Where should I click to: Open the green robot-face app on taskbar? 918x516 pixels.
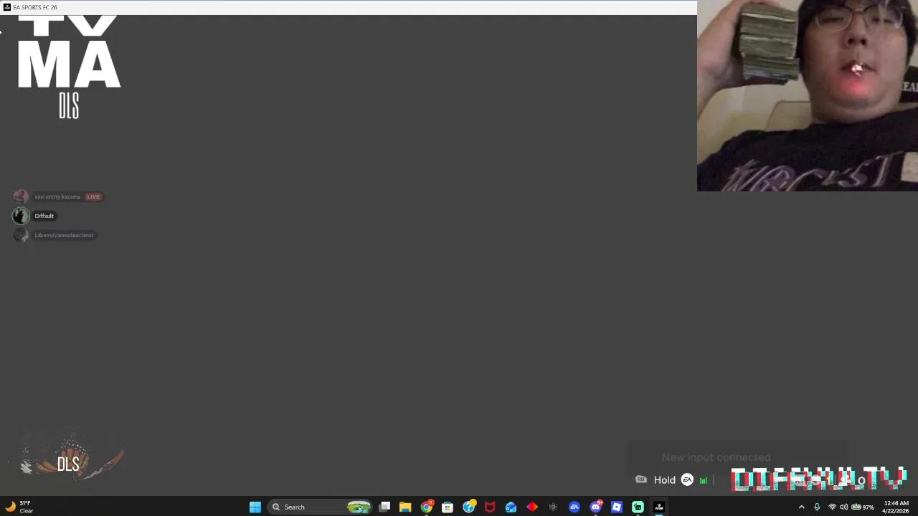tap(638, 507)
